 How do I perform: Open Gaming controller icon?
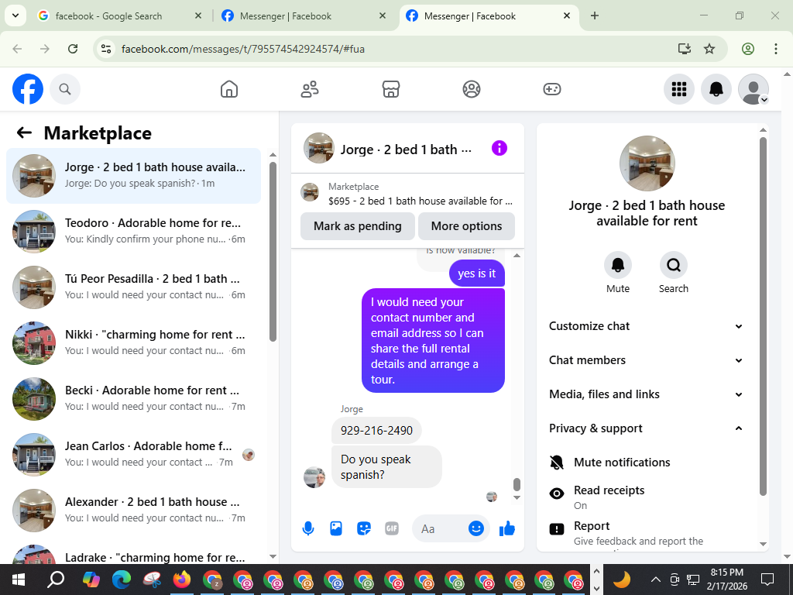click(x=551, y=89)
